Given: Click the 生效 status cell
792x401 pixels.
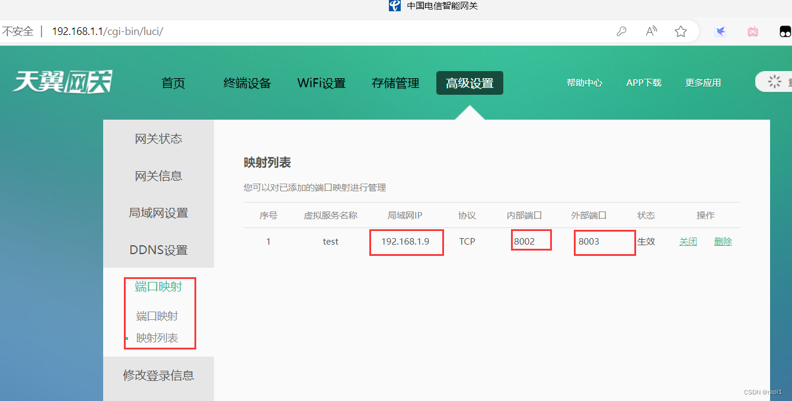Looking at the screenshot, I should tap(646, 242).
